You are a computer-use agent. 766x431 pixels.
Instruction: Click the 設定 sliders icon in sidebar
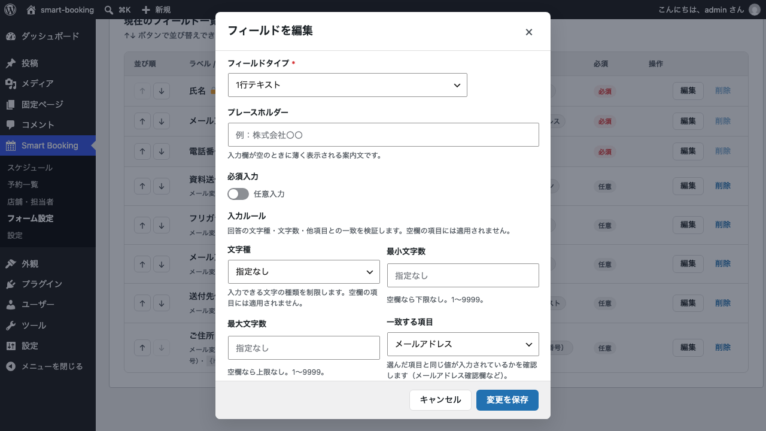click(11, 346)
